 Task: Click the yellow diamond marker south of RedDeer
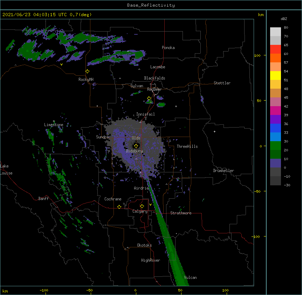coord(149,98)
